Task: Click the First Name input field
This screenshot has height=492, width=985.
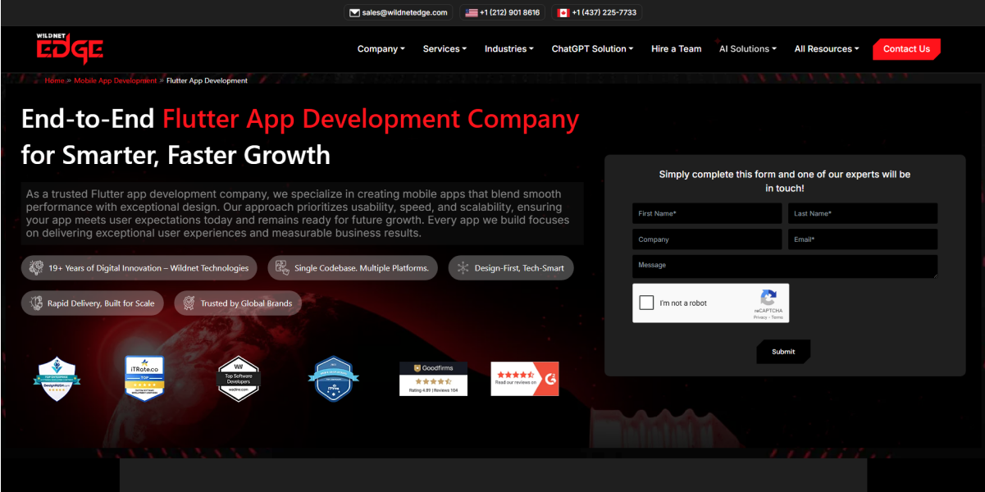Action: coord(706,214)
